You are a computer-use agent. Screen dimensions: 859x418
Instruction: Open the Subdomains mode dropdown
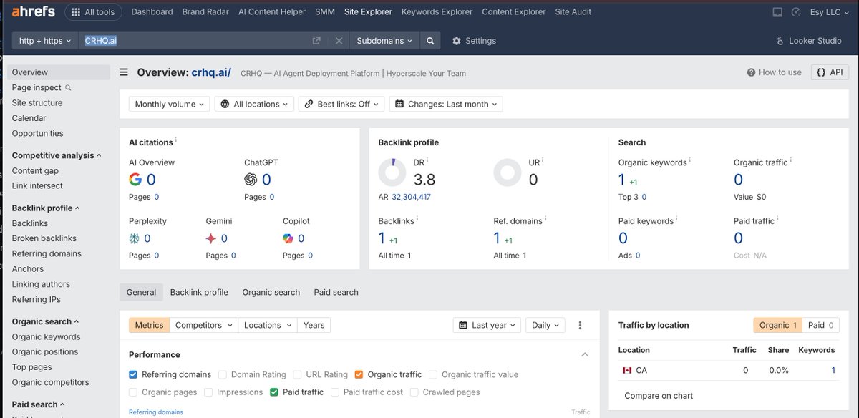point(384,41)
